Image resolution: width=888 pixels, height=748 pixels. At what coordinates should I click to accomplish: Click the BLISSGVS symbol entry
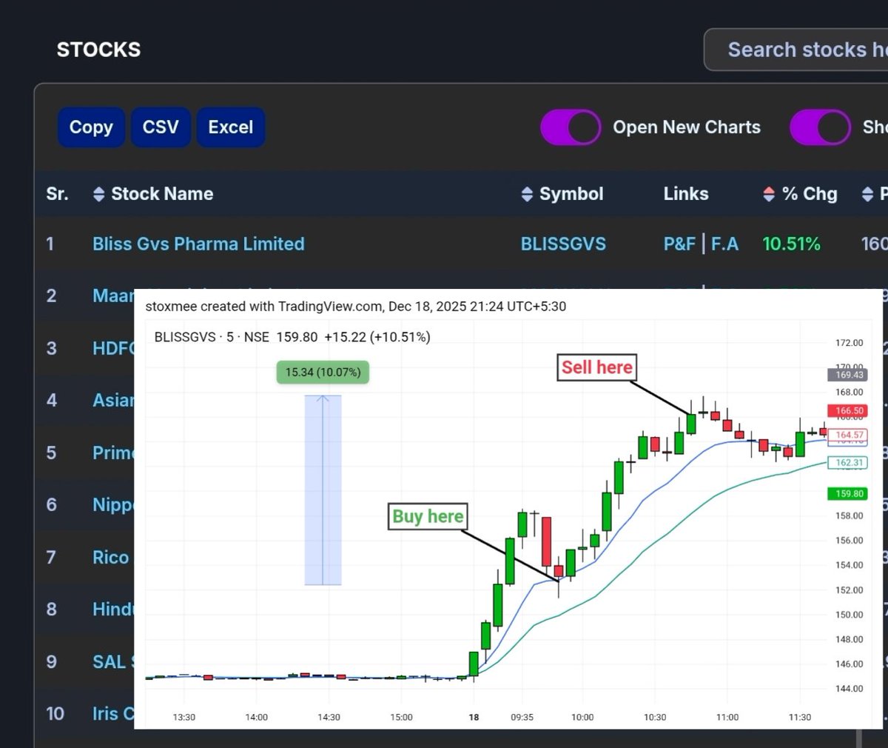click(563, 243)
